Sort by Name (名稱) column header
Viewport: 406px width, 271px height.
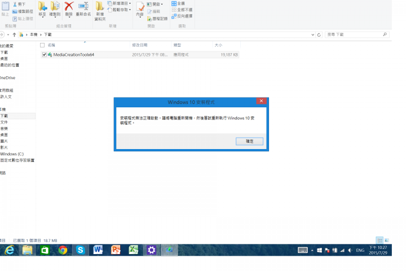coord(51,45)
